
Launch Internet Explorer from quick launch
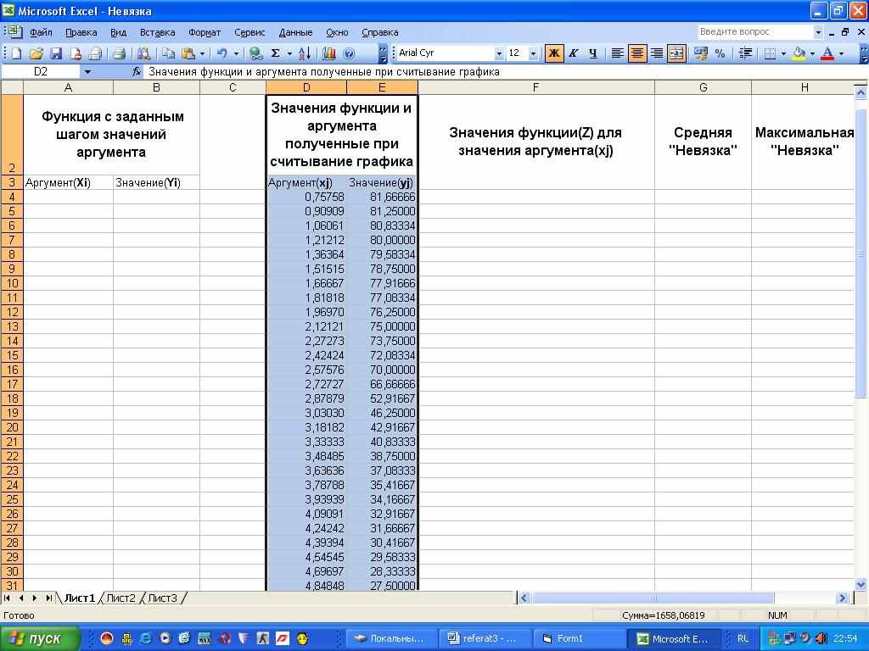(146, 638)
